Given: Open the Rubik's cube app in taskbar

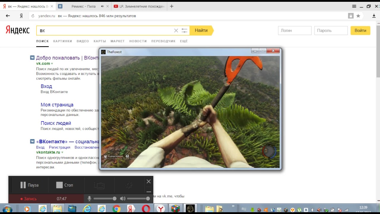Looking at the screenshot, I should click(175, 209).
